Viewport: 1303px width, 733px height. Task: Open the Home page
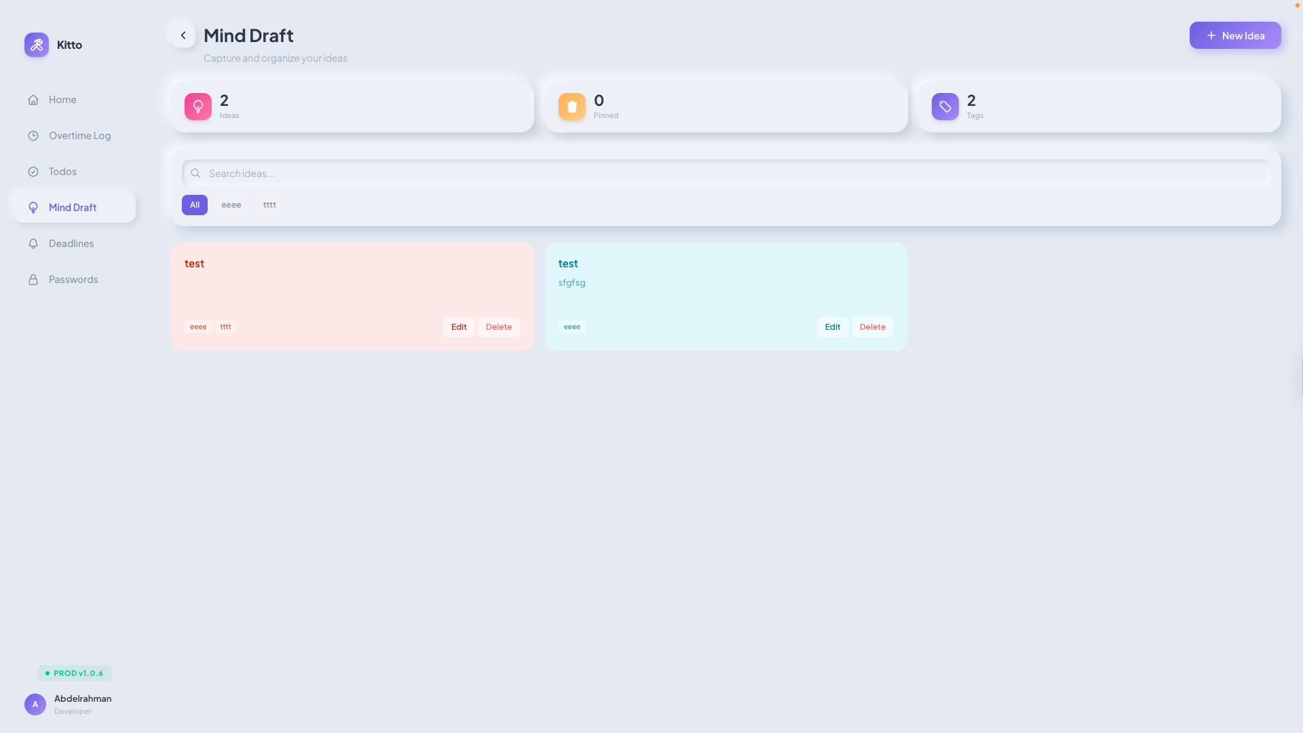point(62,100)
